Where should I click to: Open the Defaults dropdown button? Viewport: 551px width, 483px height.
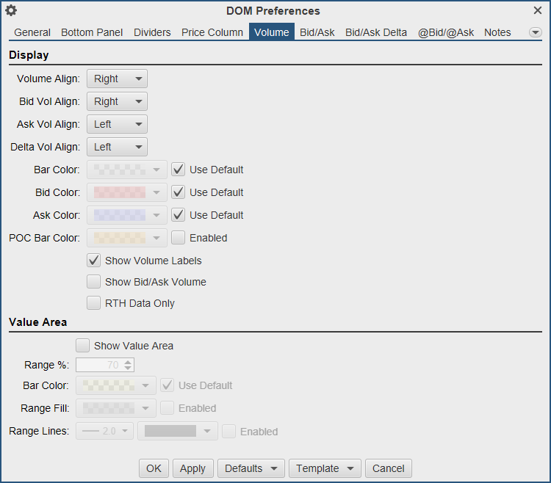(x=251, y=468)
